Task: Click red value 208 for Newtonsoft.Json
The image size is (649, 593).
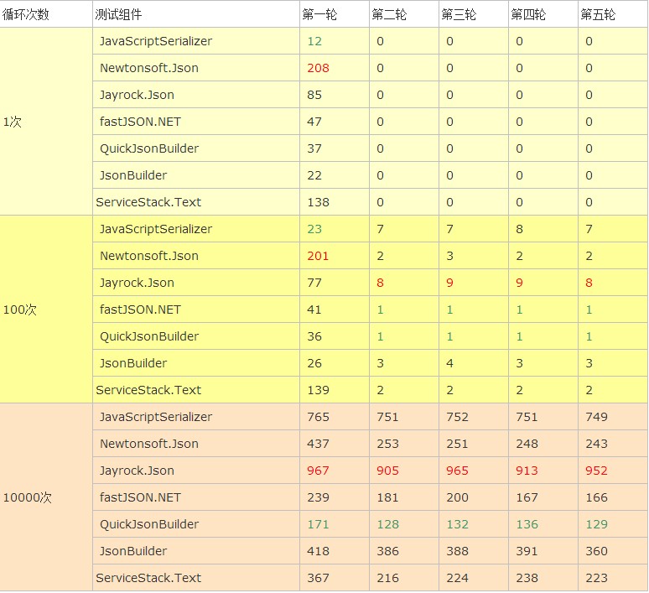Action: click(x=318, y=68)
